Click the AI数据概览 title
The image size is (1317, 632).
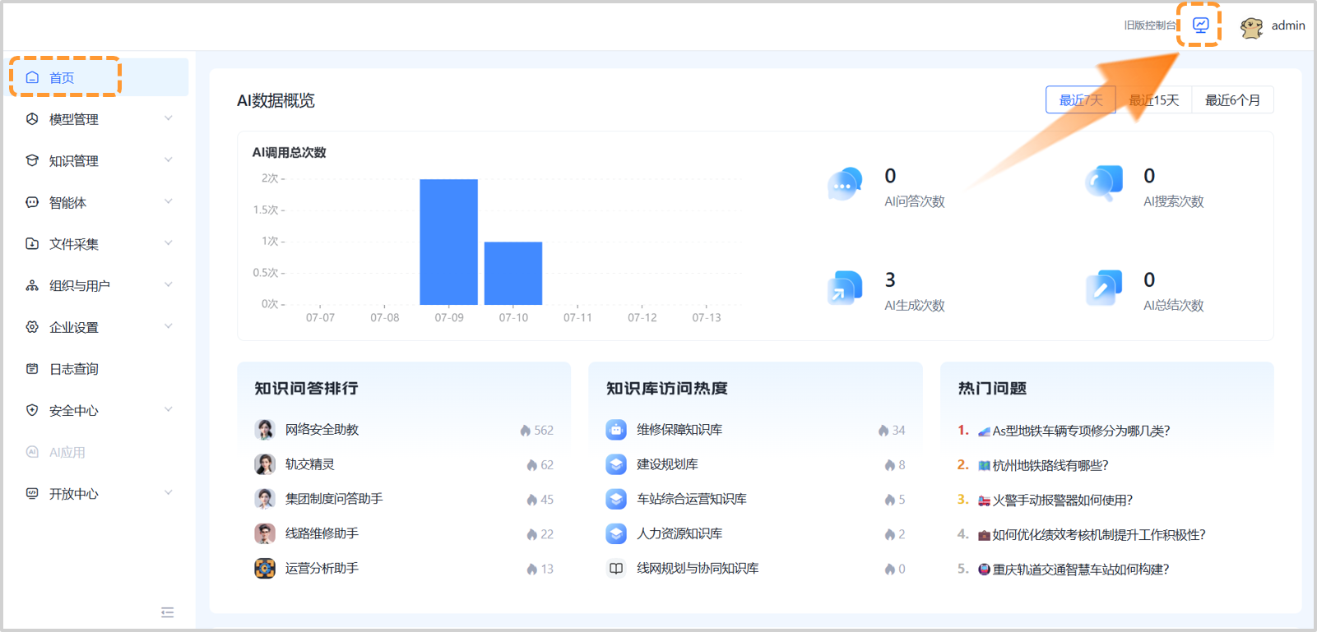point(276,100)
